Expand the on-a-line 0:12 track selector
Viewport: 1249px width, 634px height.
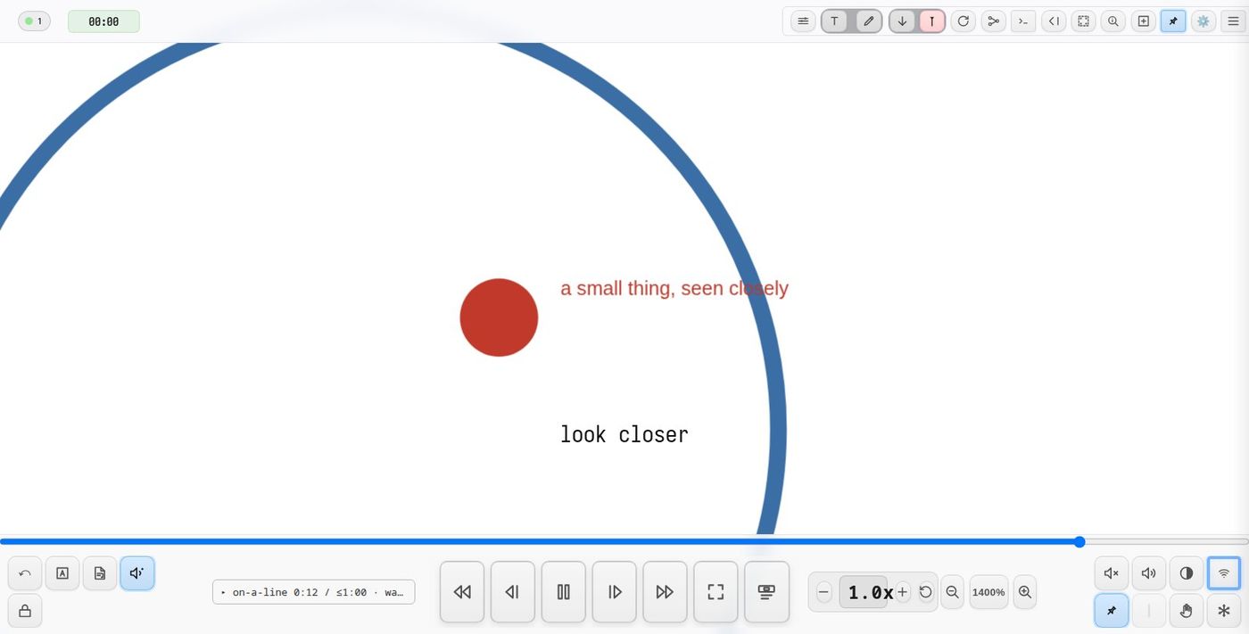point(313,592)
